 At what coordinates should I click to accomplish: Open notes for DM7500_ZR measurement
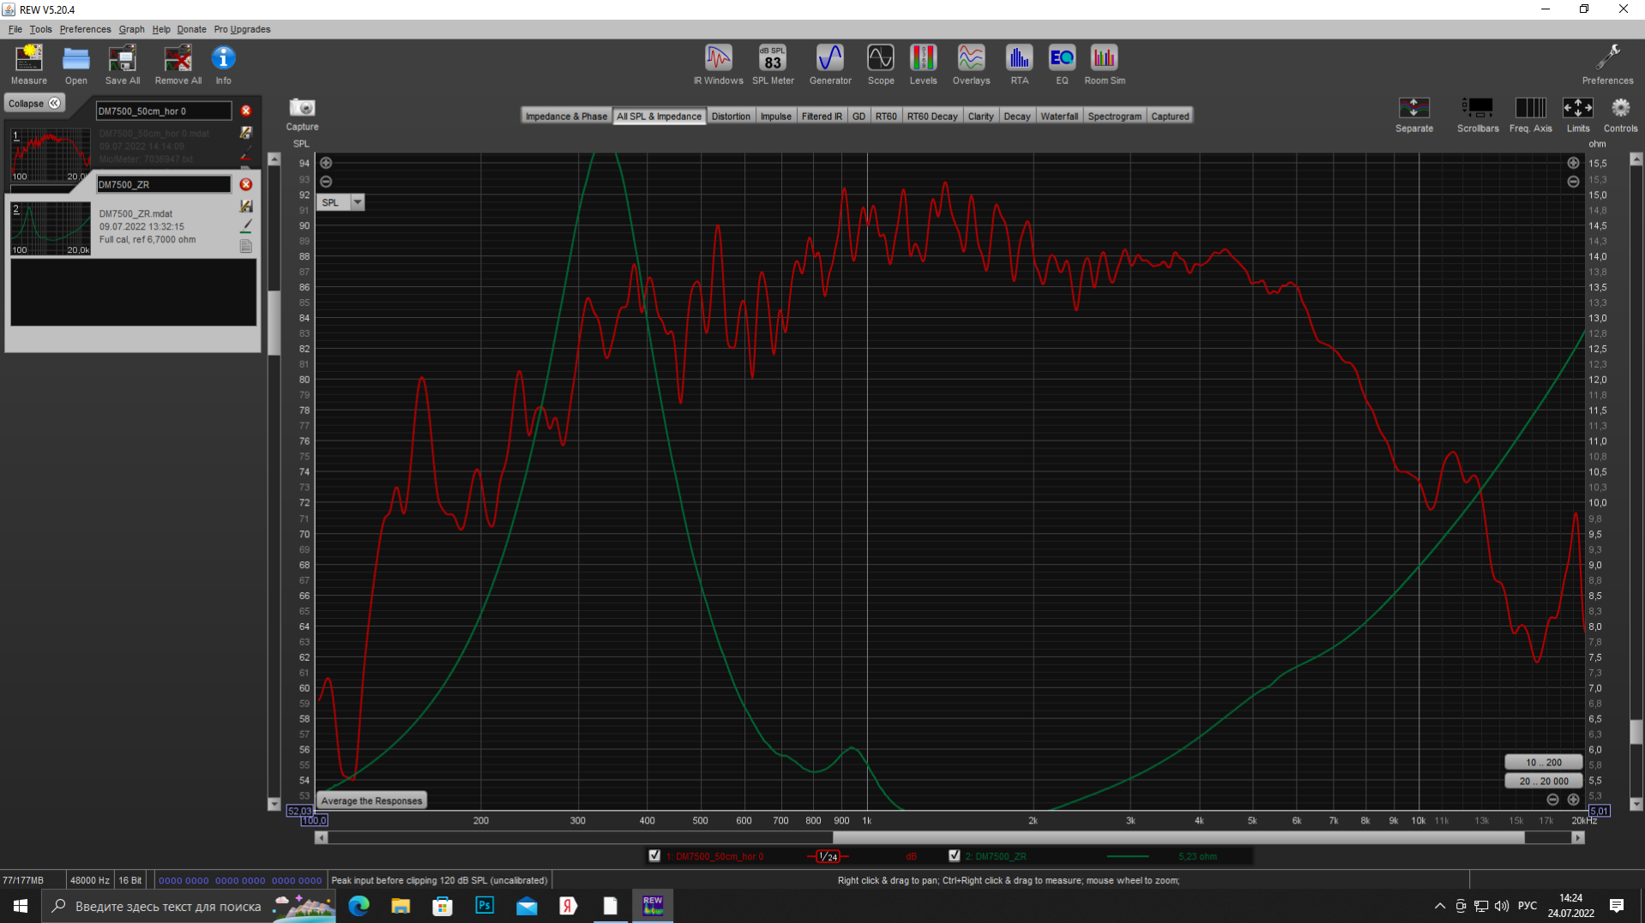pyautogui.click(x=246, y=246)
